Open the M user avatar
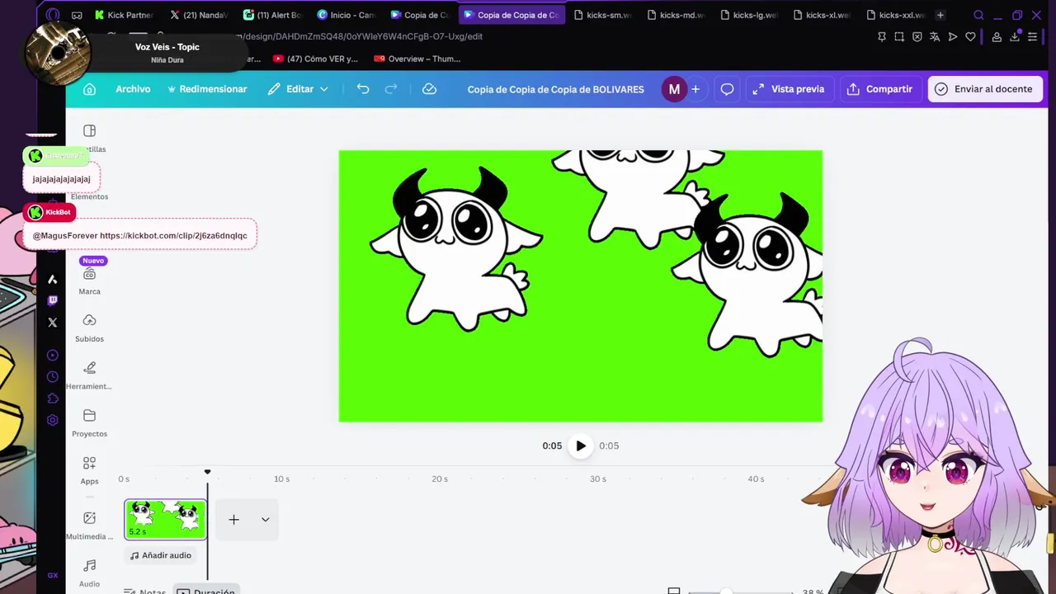 click(674, 89)
